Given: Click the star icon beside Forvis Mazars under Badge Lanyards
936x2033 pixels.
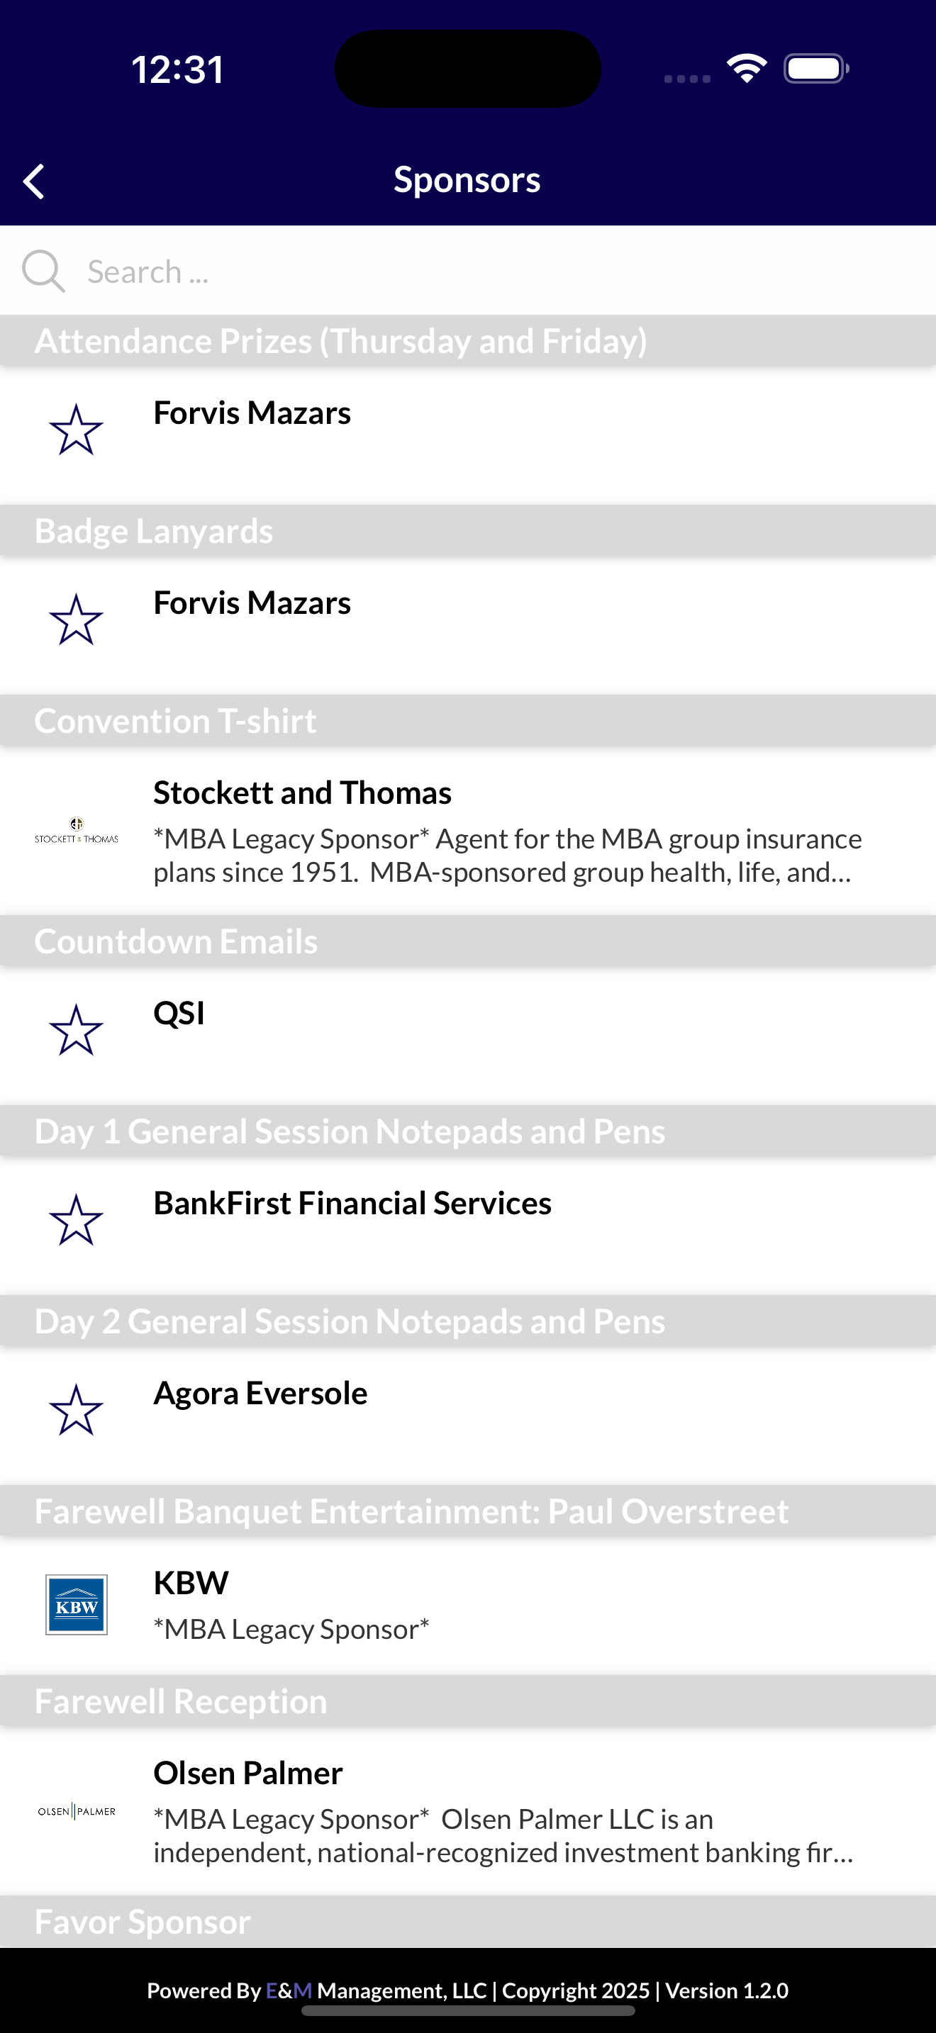Looking at the screenshot, I should (x=77, y=620).
